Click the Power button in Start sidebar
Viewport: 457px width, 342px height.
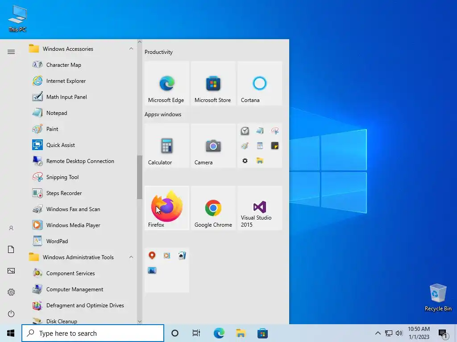pyautogui.click(x=11, y=313)
